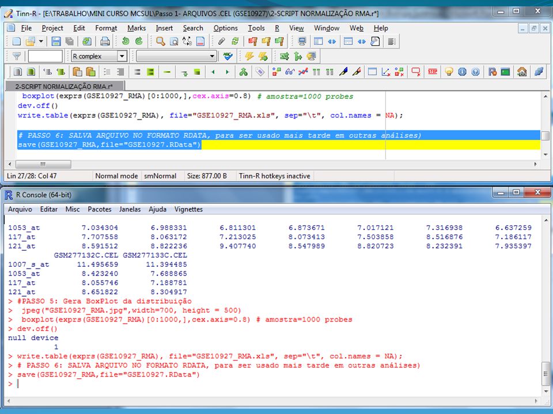Open Pacotes menu in R Console
553x414 pixels.
click(x=100, y=209)
